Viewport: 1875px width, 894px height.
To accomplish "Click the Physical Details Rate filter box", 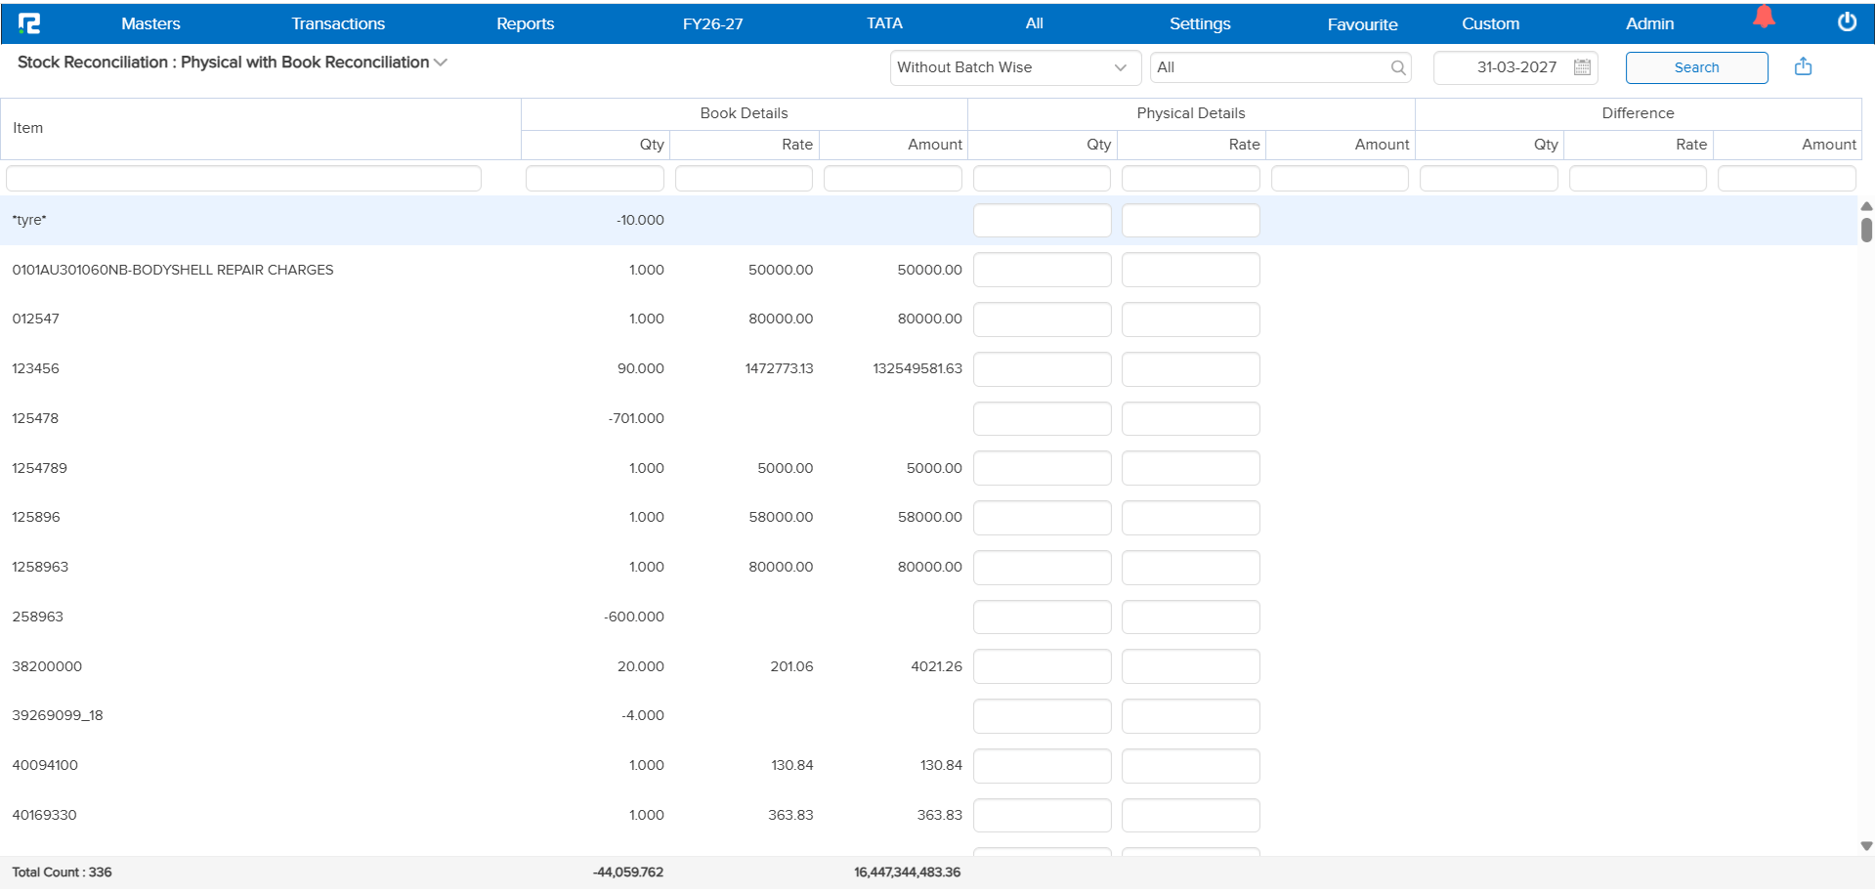I will point(1191,178).
